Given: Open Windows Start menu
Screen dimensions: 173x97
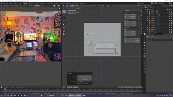Looking at the screenshot, I should (1, 96).
